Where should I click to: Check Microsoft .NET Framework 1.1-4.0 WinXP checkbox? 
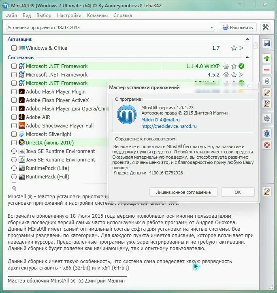(14, 66)
